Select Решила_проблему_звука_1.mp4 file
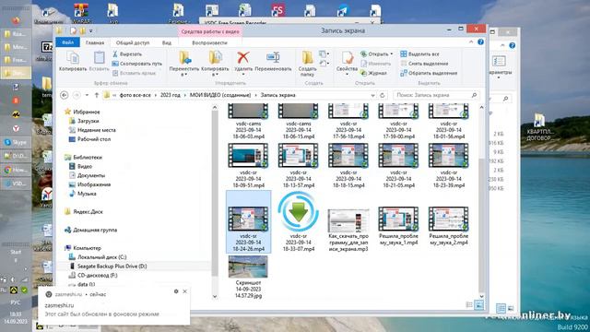Screen dimensions: 590x332 click(x=398, y=225)
